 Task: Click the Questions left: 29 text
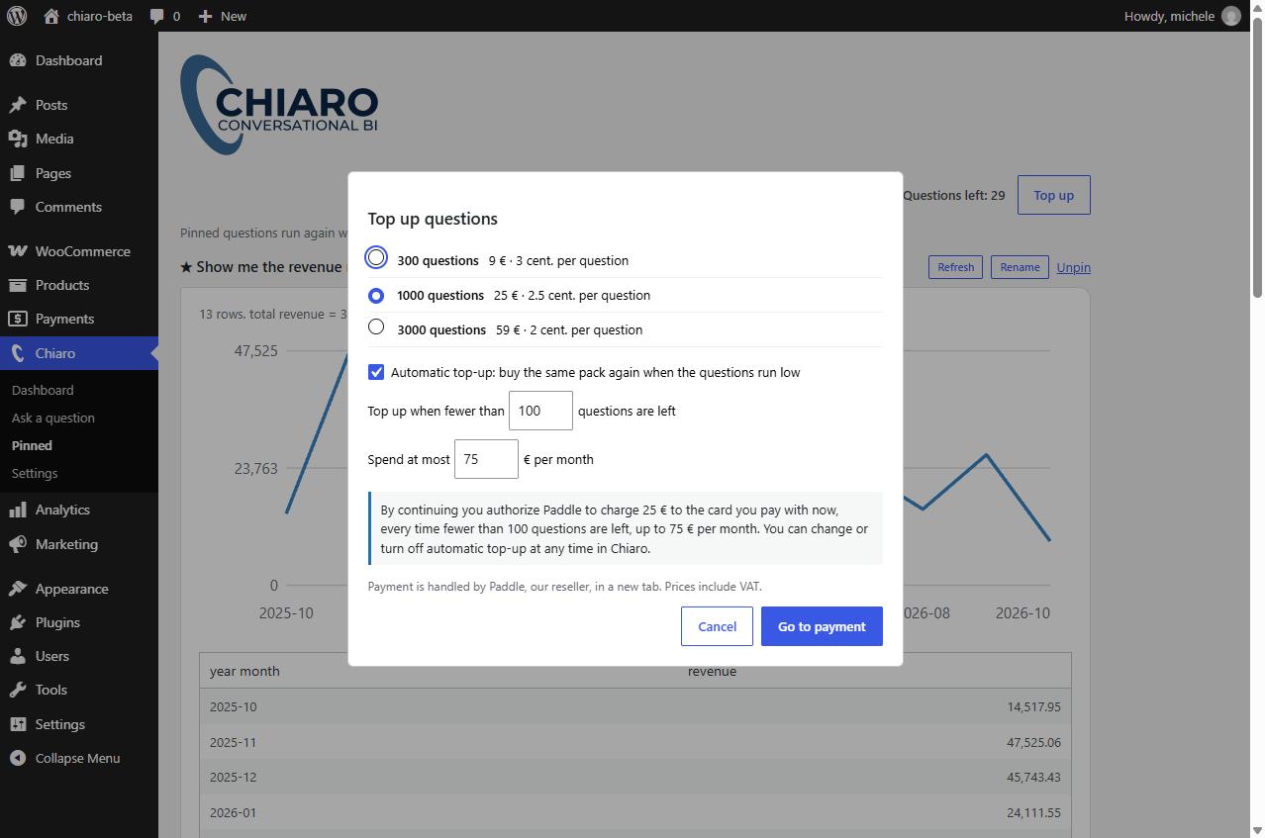coord(953,195)
